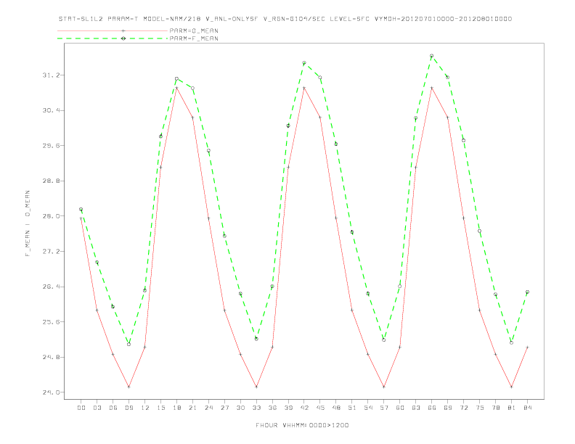
Task: Click the 60 forecast hour x-axis label
Action: 400,408
